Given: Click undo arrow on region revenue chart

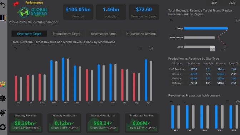Looking at the screenshot, I should [171, 20].
